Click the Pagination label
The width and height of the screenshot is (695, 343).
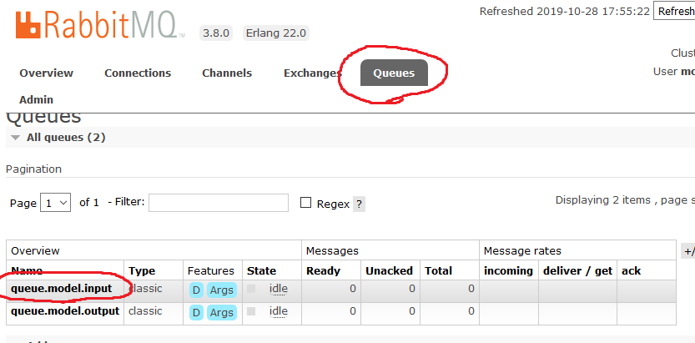pyautogui.click(x=33, y=169)
